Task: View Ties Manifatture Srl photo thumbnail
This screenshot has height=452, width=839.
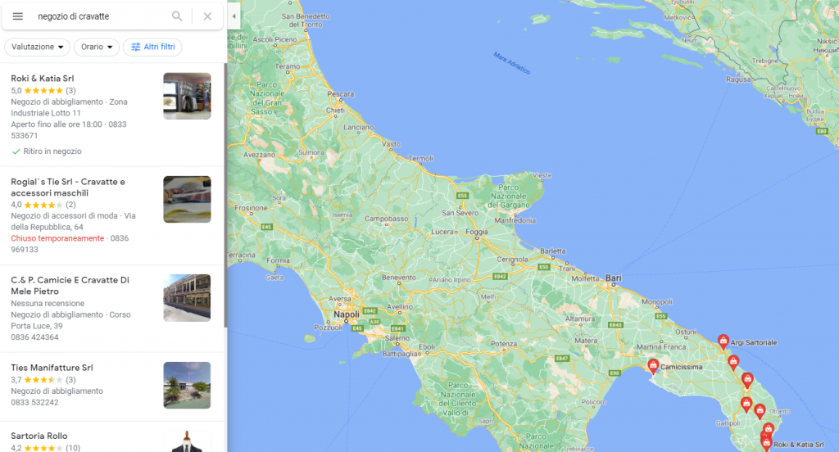Action: pos(187,385)
